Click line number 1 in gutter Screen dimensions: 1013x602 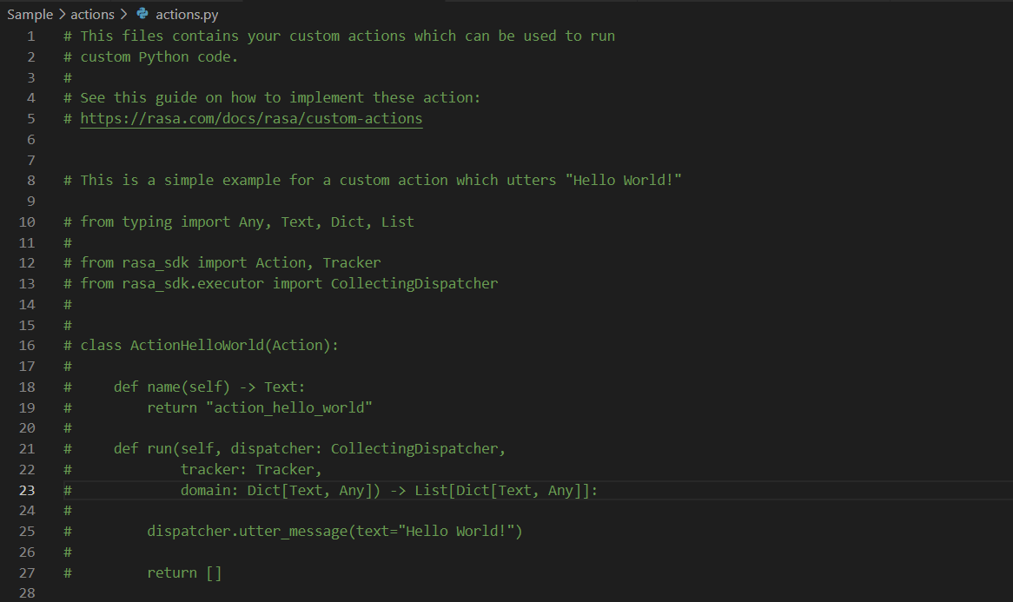31,36
